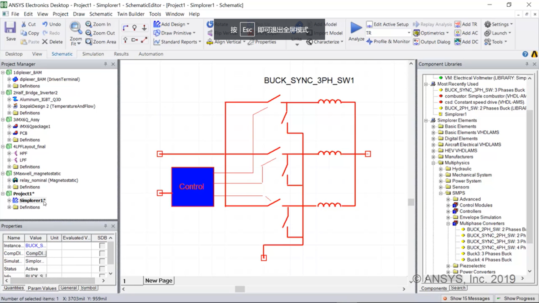
Task: Select the wire drawing tool icon
Action: coord(125,28)
